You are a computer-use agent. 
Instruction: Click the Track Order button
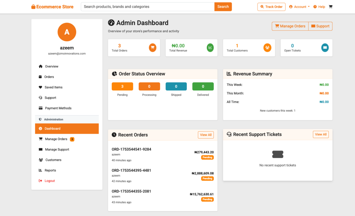pyautogui.click(x=271, y=7)
